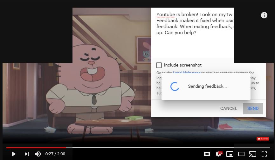Click into the feedback description text box
275x160 pixels.
[x=193, y=33]
